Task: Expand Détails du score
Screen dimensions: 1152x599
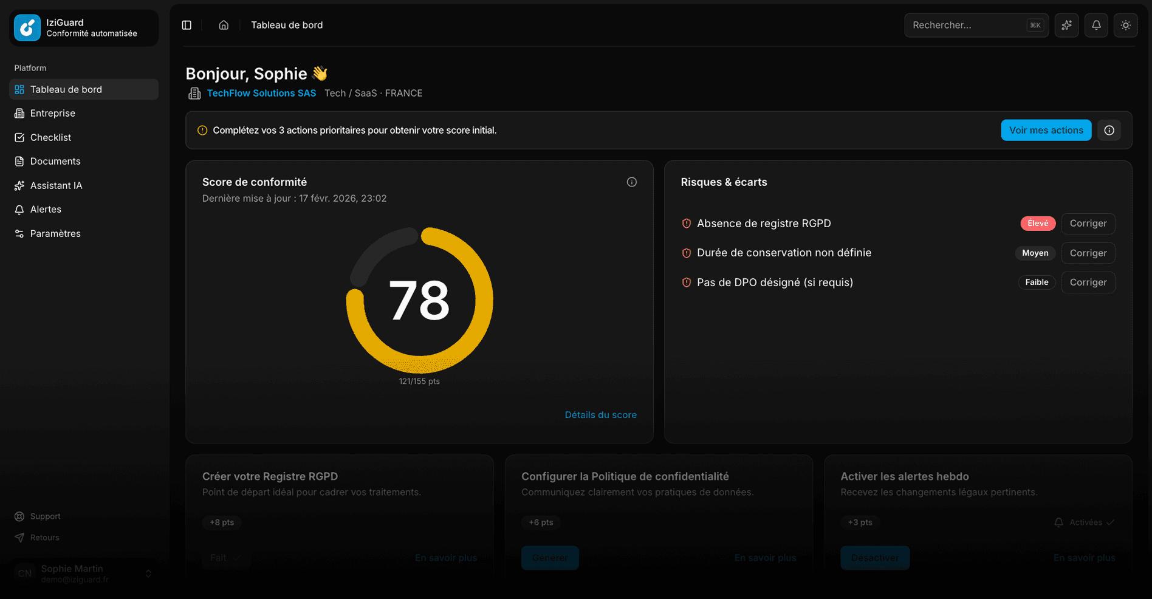Action: [600, 415]
